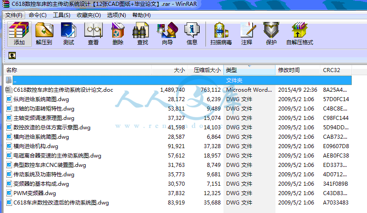Select C618车床数控改造后的传动系统图.dwg file
The height and width of the screenshot is (213, 367).
61,203
